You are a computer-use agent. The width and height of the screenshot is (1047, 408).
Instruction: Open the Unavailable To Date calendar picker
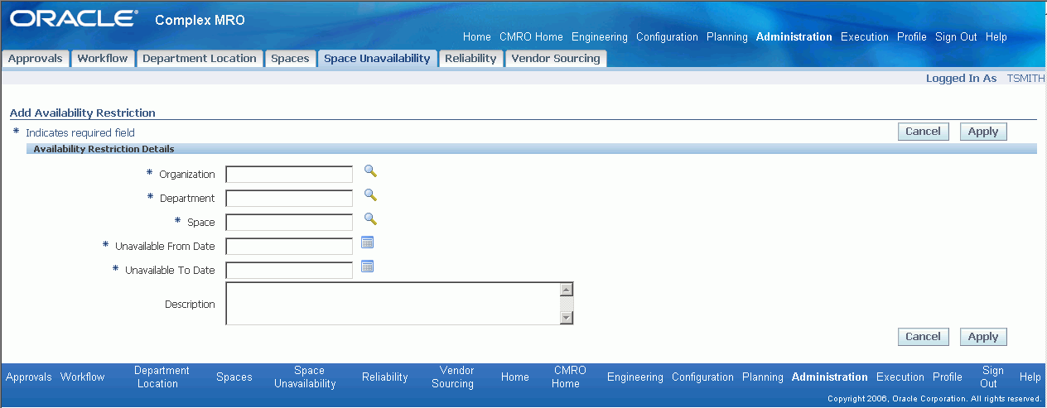pyautogui.click(x=368, y=266)
